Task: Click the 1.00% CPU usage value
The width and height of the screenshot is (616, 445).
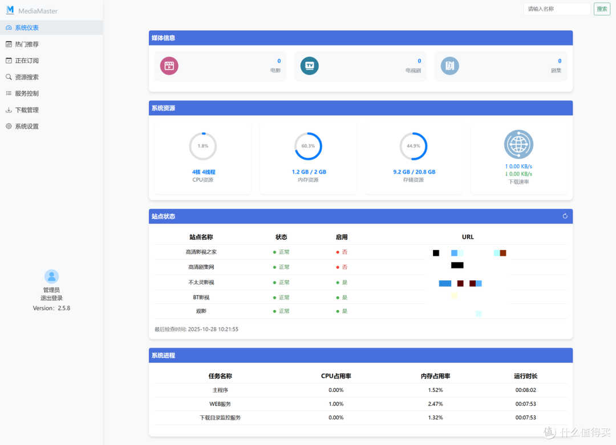Action: pyautogui.click(x=336, y=404)
